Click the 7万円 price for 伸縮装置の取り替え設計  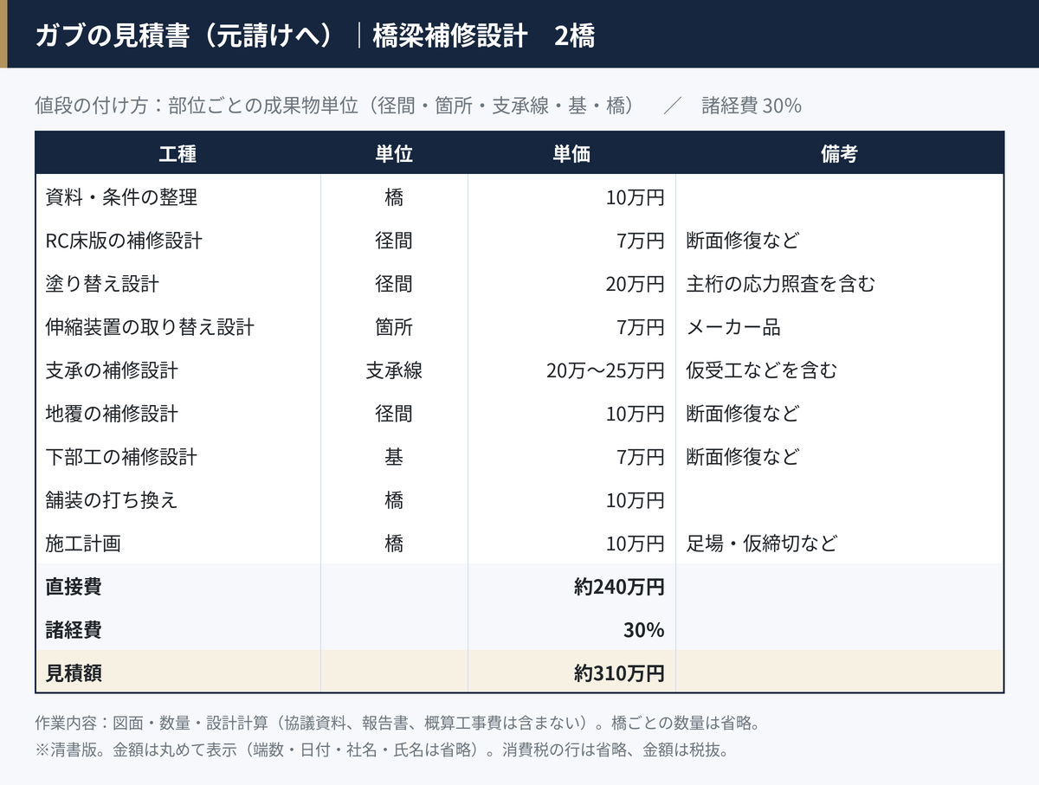click(x=641, y=327)
